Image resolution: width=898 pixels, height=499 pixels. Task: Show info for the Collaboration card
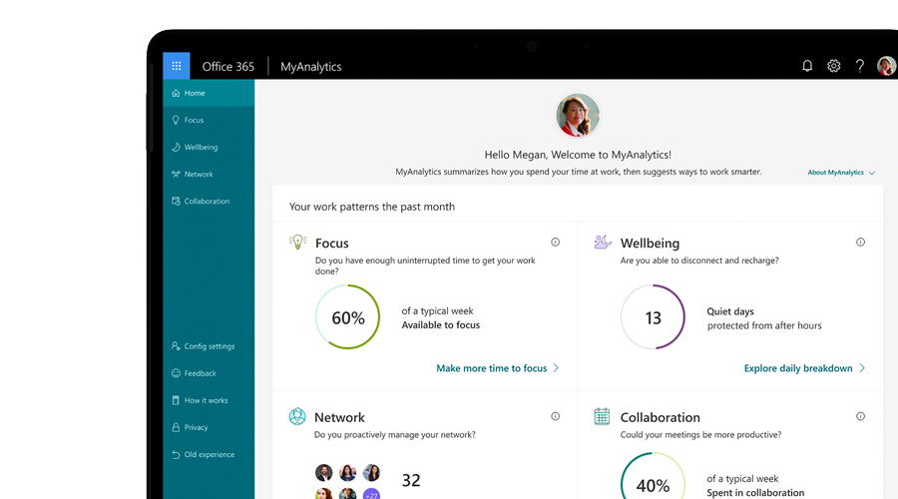point(860,416)
